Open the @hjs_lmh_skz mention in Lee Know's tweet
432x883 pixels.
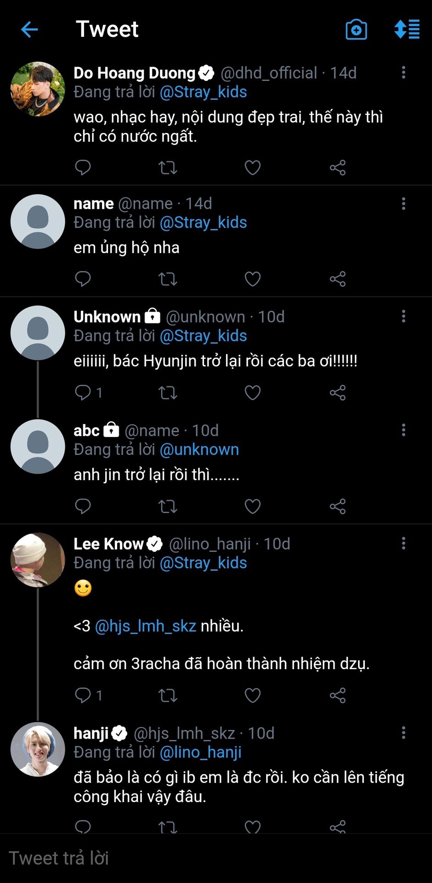tap(145, 626)
